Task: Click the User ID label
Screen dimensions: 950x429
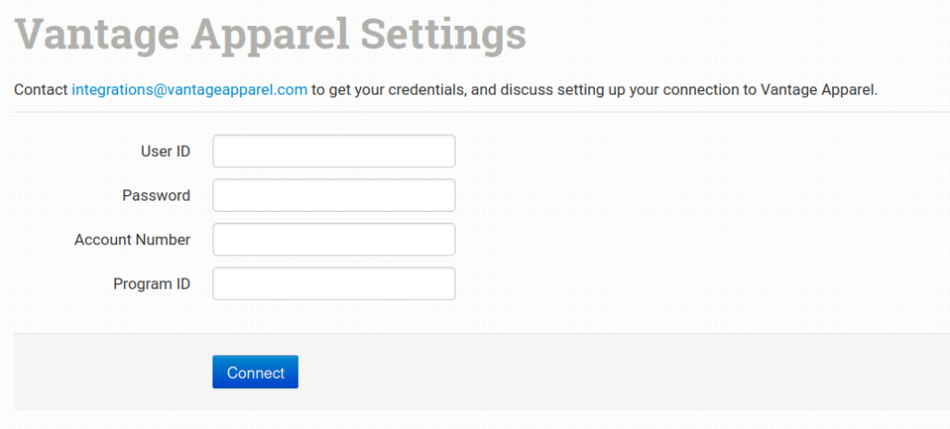Action: [x=165, y=151]
